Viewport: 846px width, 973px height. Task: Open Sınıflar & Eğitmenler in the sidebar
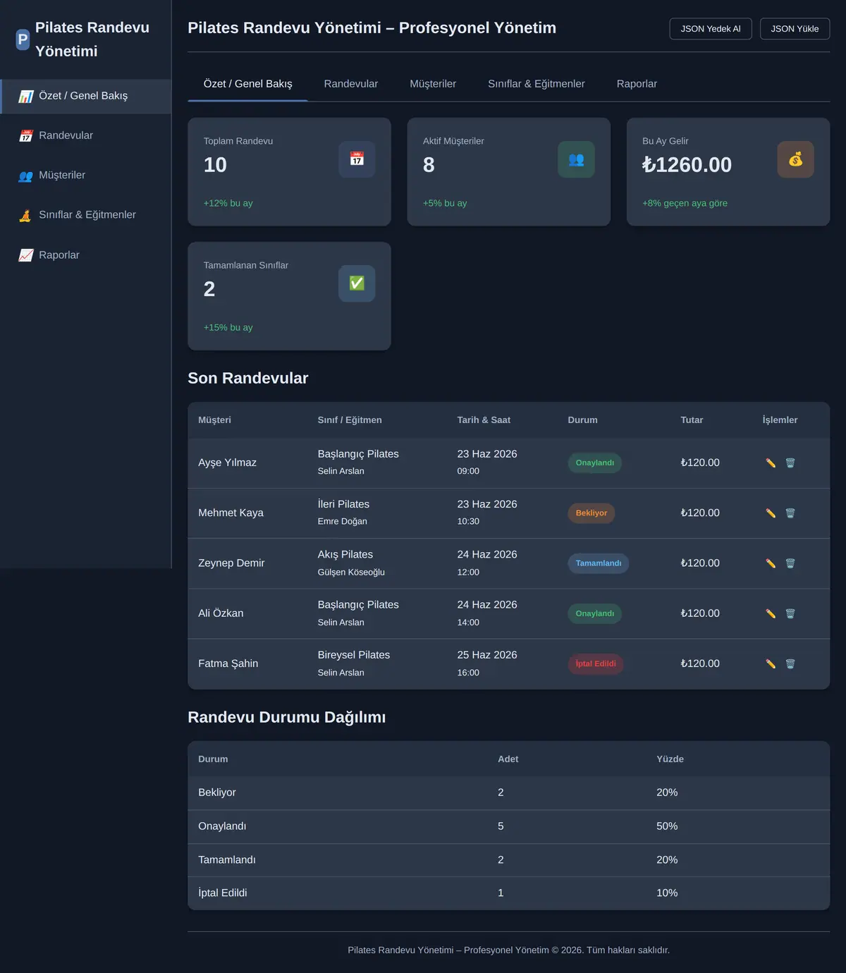(x=85, y=215)
